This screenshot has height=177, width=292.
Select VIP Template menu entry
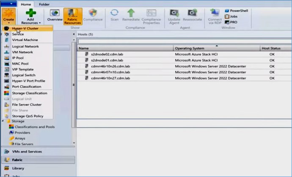28,70
